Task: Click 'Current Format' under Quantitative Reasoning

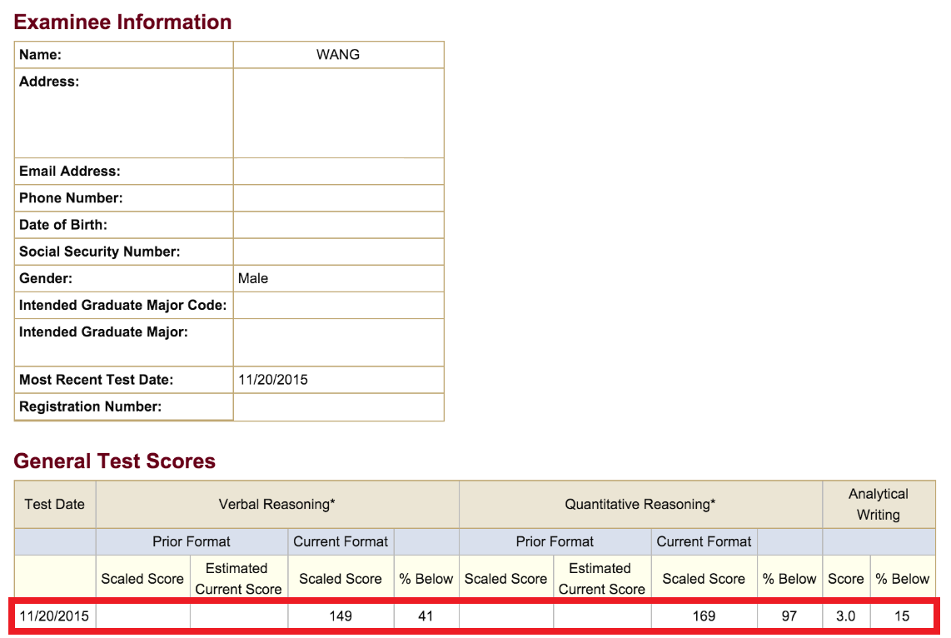Action: [x=704, y=541]
